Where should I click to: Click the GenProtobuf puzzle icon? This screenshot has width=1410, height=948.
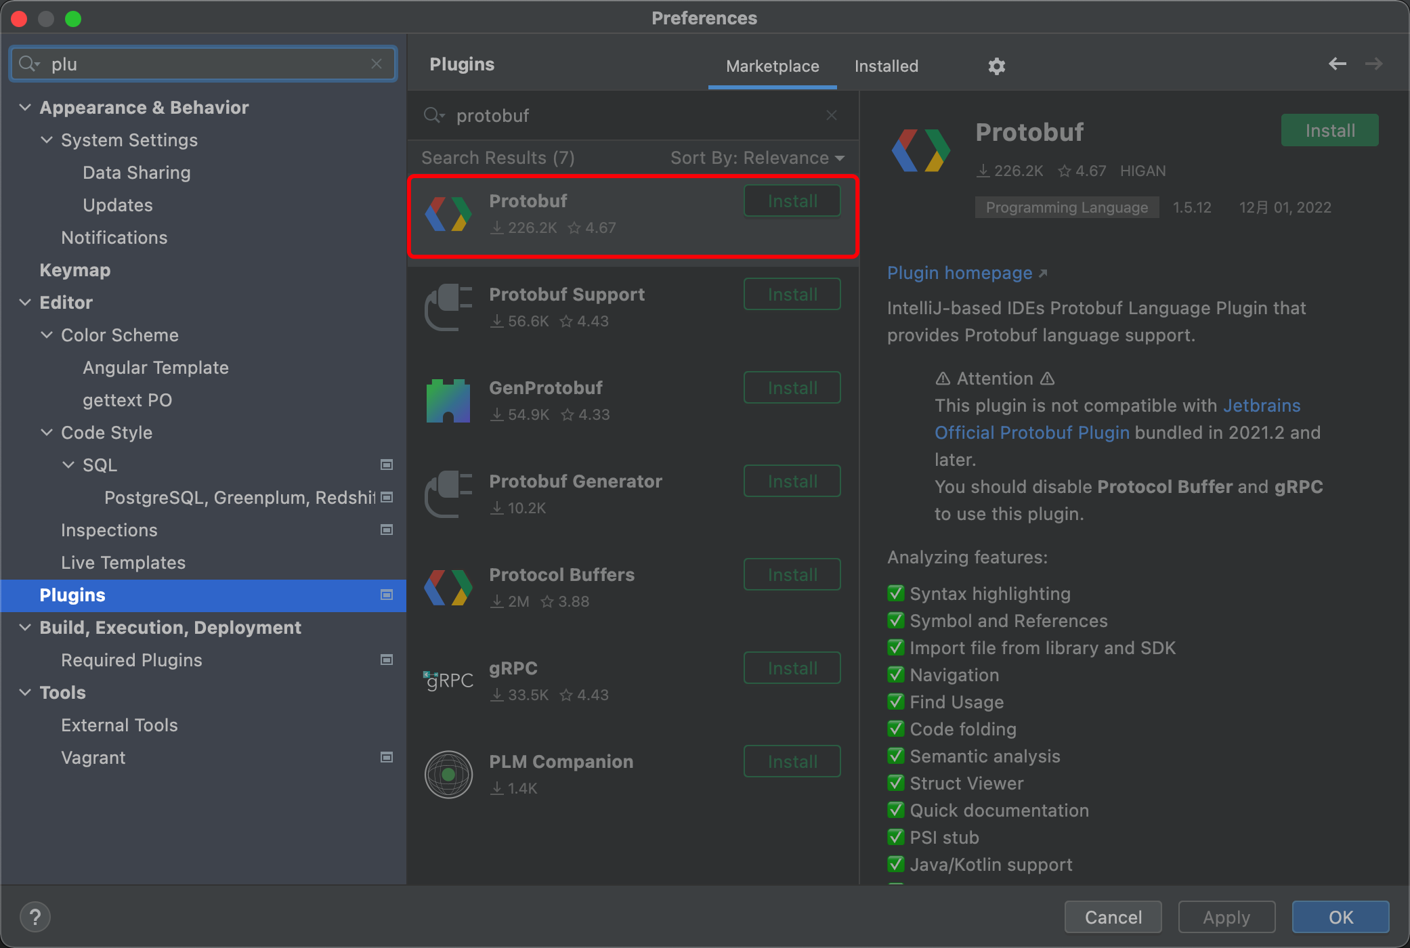(x=448, y=401)
